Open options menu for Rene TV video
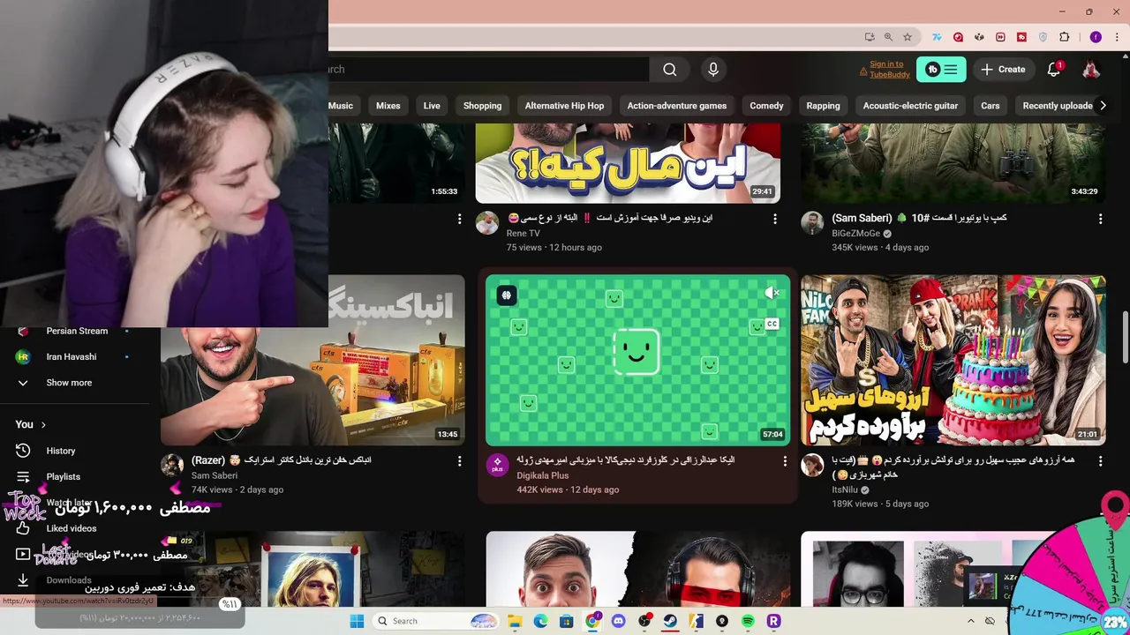The width and height of the screenshot is (1130, 635). pyautogui.click(x=775, y=219)
